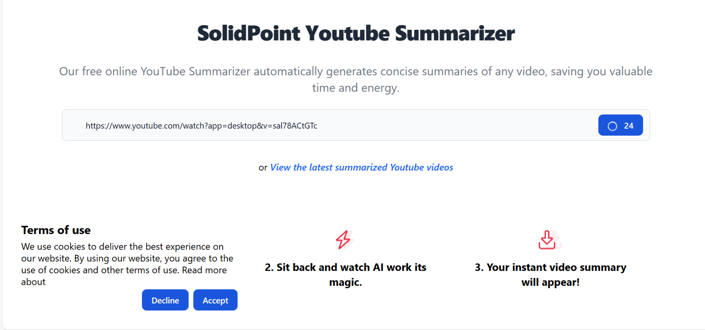The height and width of the screenshot is (330, 705).
Task: Click the red download arrow icon
Action: (548, 239)
